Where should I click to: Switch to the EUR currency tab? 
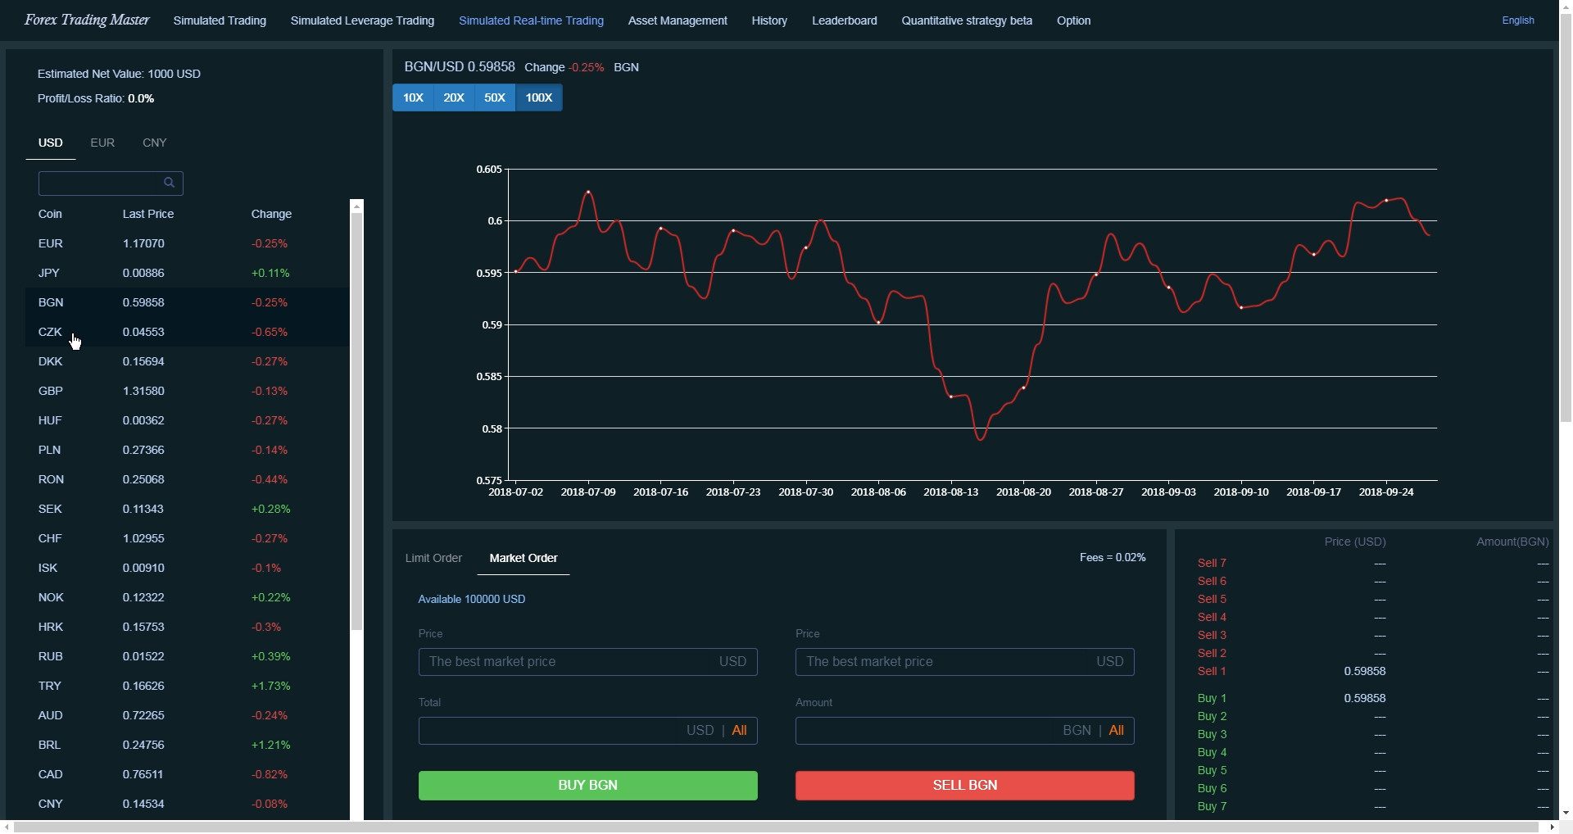pyautogui.click(x=102, y=142)
